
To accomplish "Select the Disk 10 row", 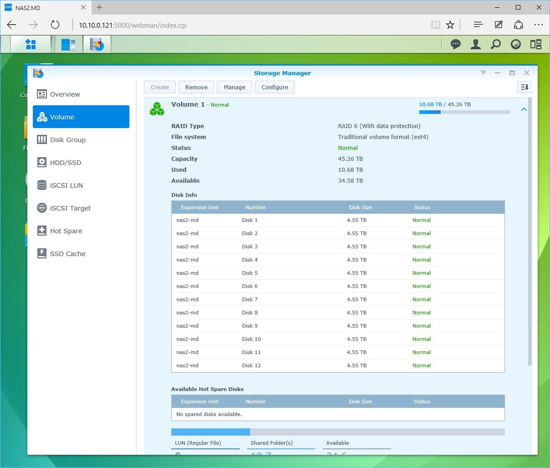I will (x=338, y=339).
